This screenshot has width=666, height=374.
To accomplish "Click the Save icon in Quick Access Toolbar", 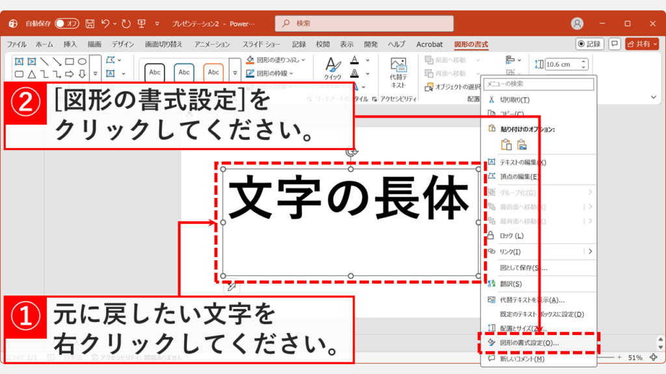I will tap(90, 23).
